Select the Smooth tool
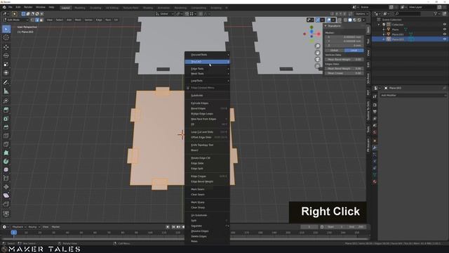The height and width of the screenshot is (253, 449). [6, 170]
